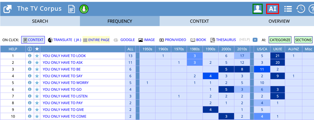Star the YOU ONLY HAVE TO COME row
314x120 pixels.
coord(37,116)
